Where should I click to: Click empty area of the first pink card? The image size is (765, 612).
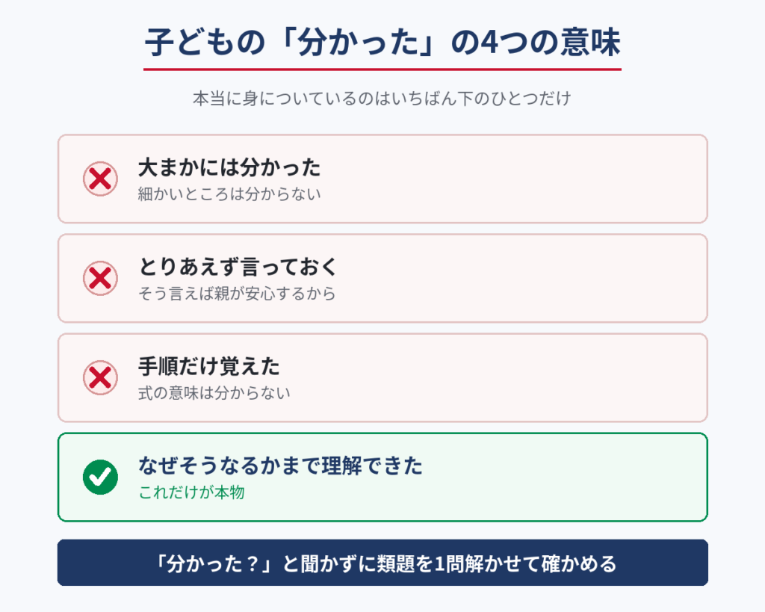click(512, 179)
